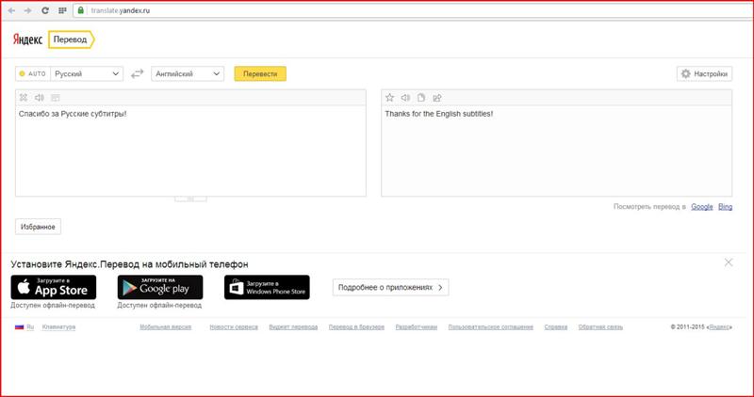
Task: Open the on-screen keyboard icon in the source panel
Action: pyautogui.click(x=56, y=98)
